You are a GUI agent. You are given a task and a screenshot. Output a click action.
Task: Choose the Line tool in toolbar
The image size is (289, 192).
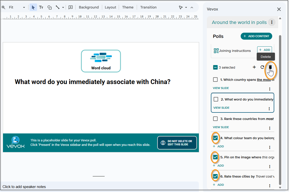(58, 7)
